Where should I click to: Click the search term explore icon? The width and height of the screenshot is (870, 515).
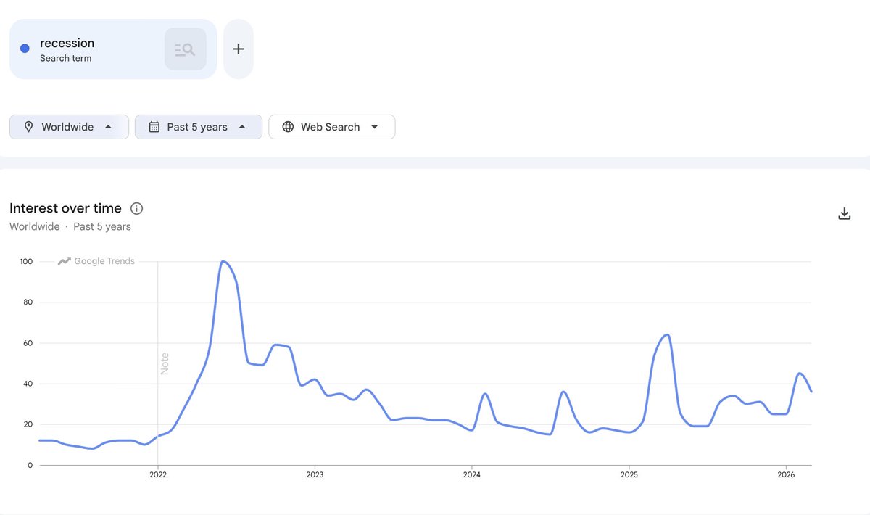click(186, 49)
